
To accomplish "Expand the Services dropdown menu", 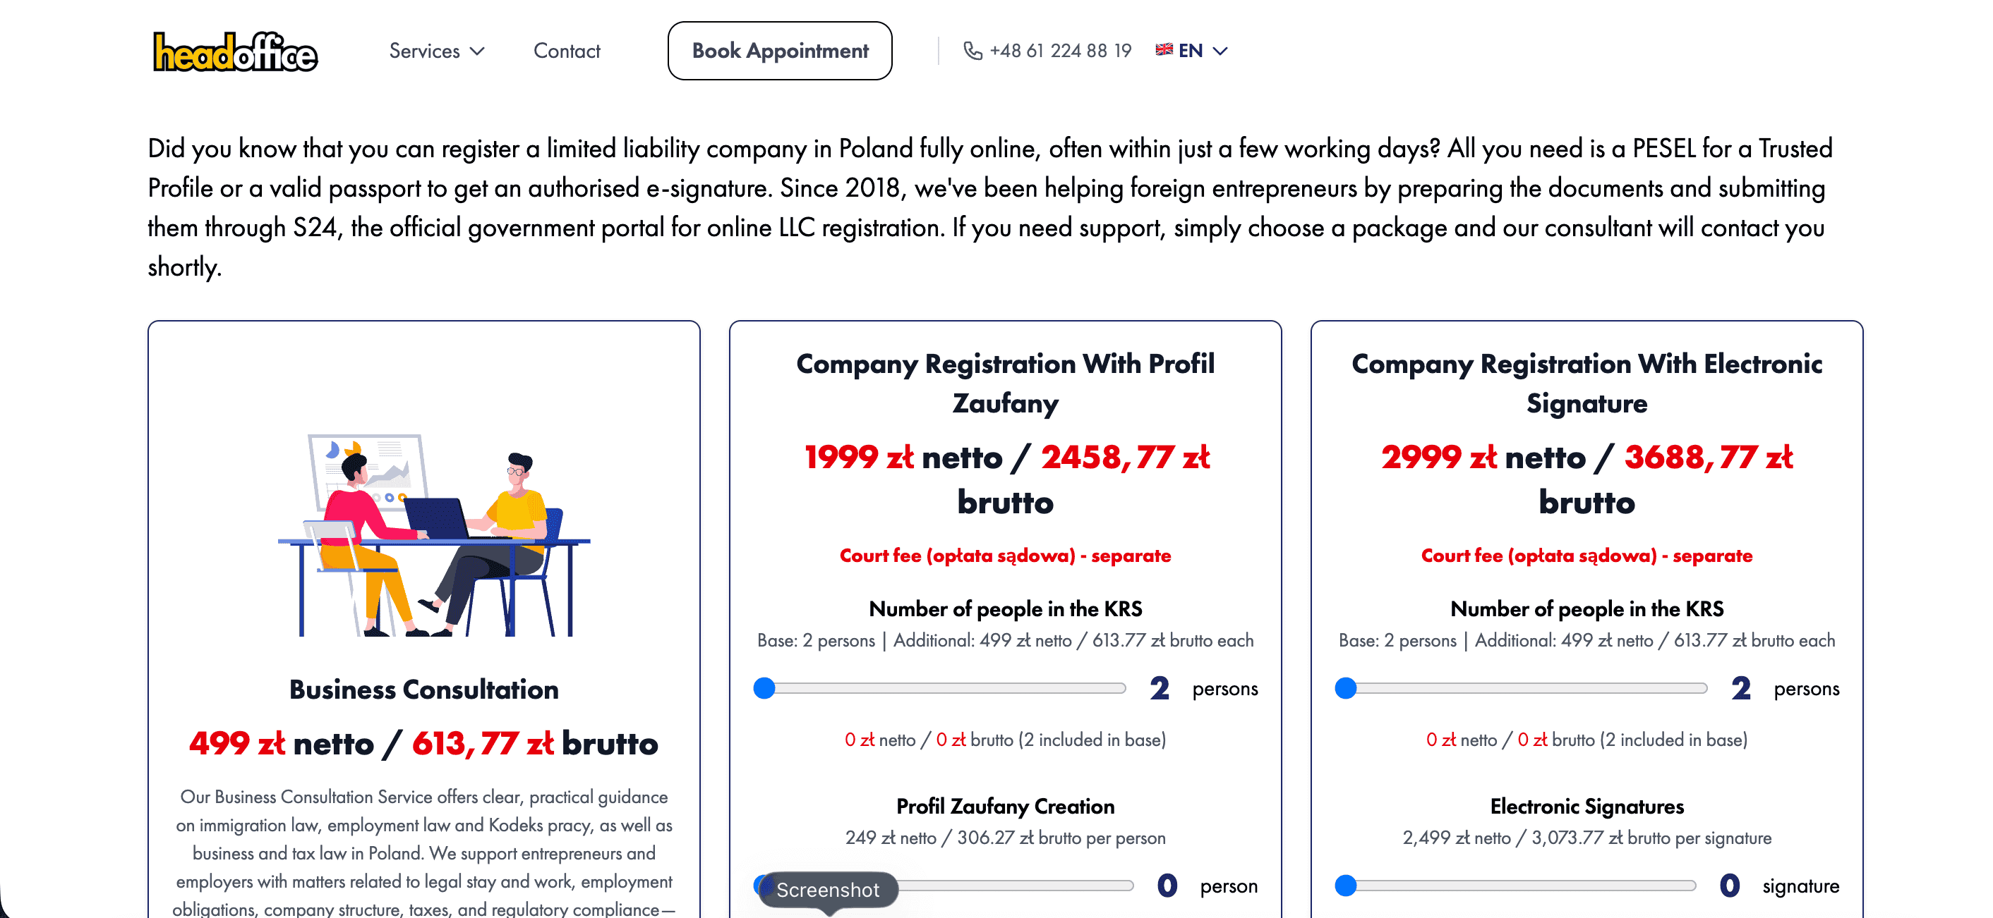I will pos(436,51).
